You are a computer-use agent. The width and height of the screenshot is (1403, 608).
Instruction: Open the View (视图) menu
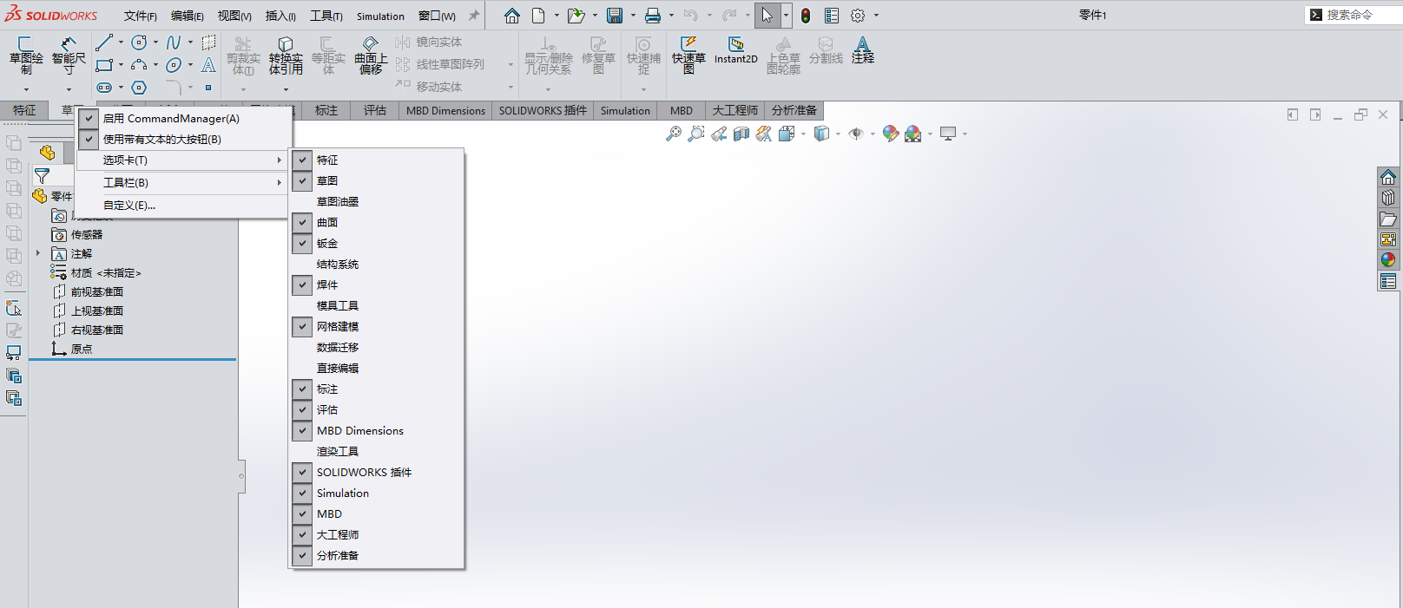[x=234, y=16]
